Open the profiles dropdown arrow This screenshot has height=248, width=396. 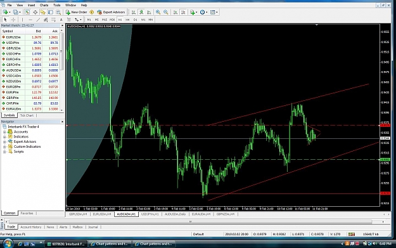pos(20,12)
